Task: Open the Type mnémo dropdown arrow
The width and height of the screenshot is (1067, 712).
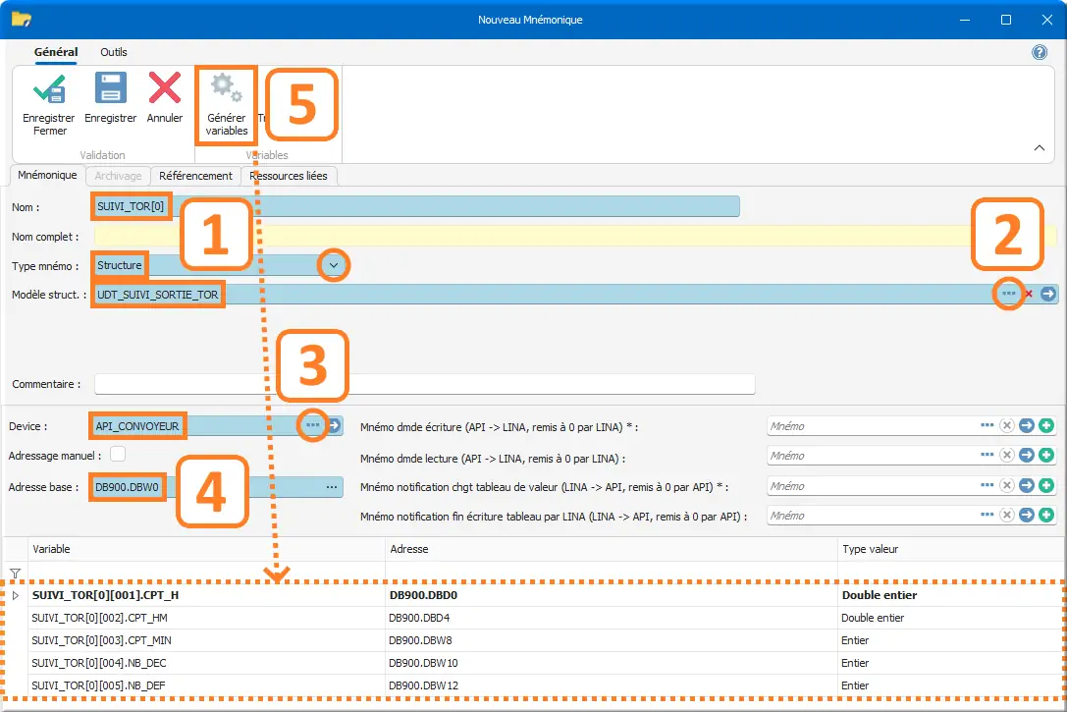Action: coord(334,265)
